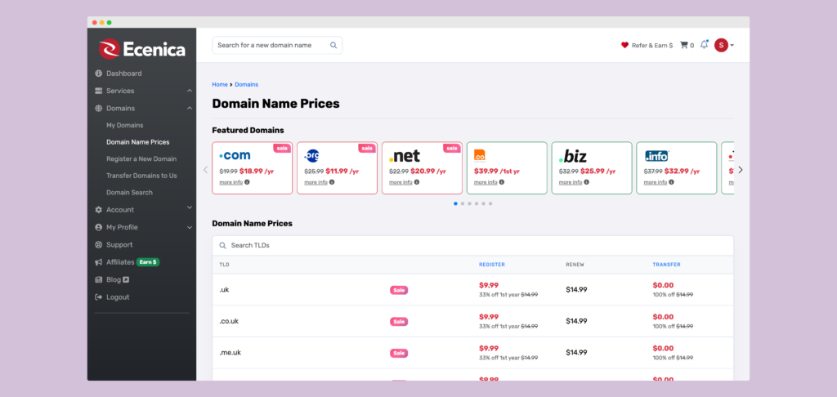Click the Sale badge in .co.uk row
The height and width of the screenshot is (397, 837).
click(x=399, y=322)
